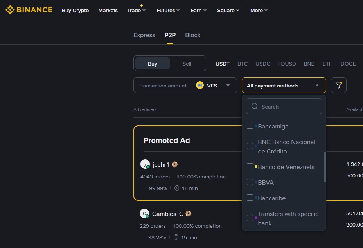The width and height of the screenshot is (363, 248).
Task: Click Cambios-G's avatar icon
Action: tap(144, 213)
